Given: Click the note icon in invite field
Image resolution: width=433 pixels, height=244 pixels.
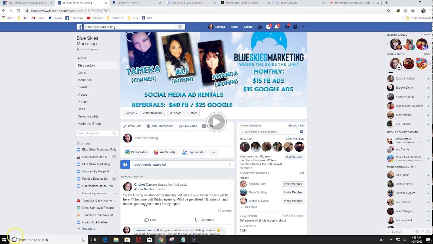Looking at the screenshot, I should [301, 132].
